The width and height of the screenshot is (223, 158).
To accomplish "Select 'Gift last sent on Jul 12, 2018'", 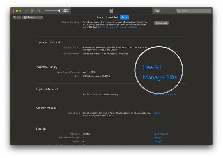I will (96, 76).
